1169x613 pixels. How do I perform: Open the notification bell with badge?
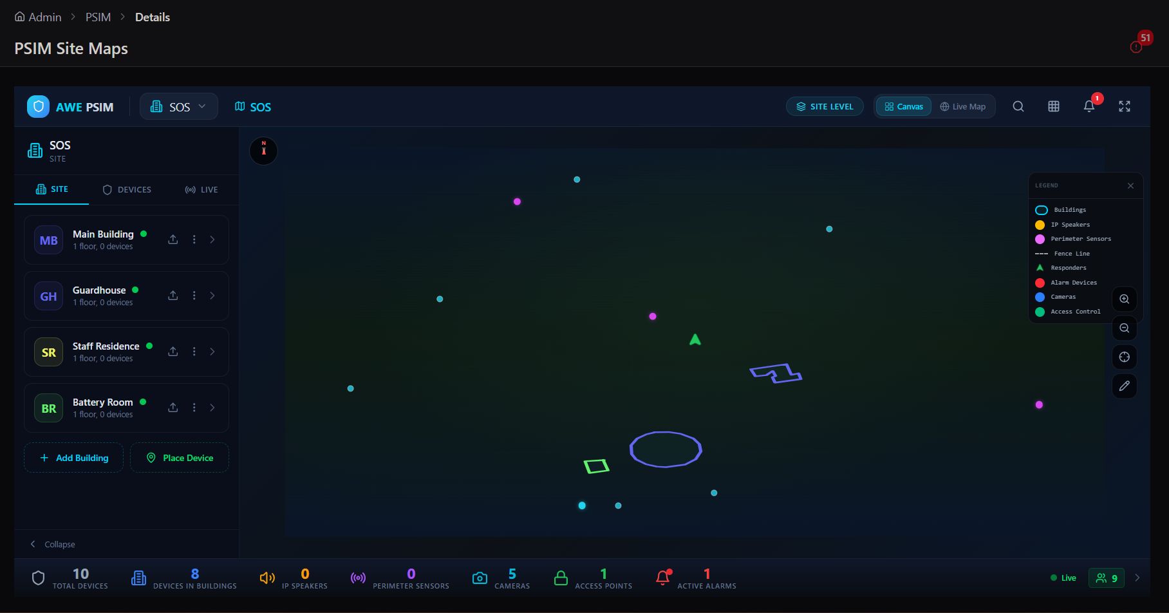tap(1089, 106)
